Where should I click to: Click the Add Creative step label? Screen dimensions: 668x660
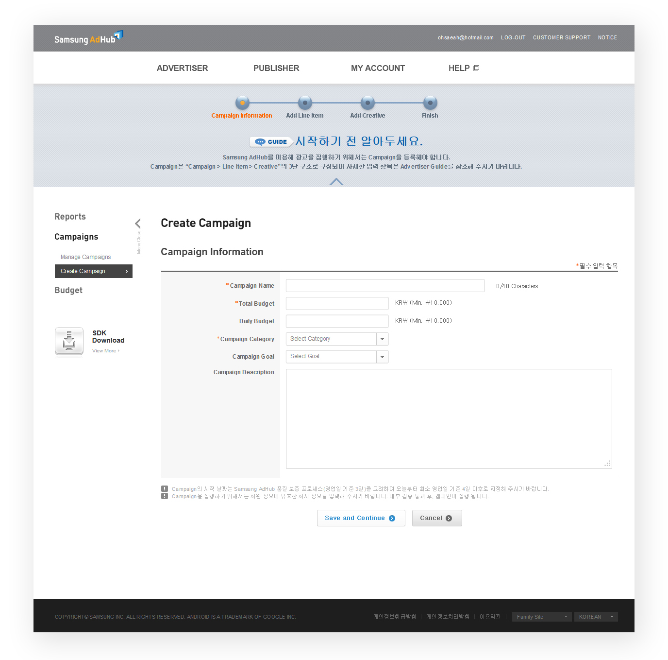point(367,116)
